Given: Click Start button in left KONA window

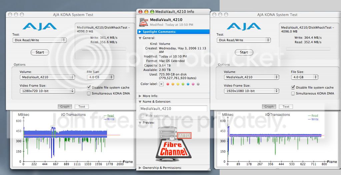Looking at the screenshot, I should tap(40, 52).
